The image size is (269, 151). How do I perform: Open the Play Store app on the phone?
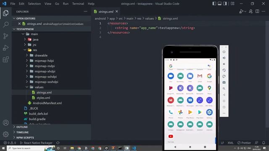(x=200, y=112)
